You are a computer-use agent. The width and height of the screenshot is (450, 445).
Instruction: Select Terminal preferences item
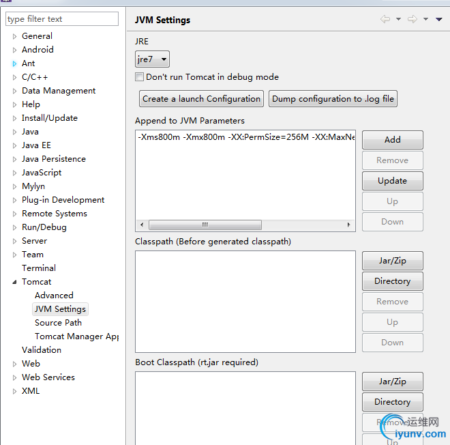pyautogui.click(x=39, y=268)
